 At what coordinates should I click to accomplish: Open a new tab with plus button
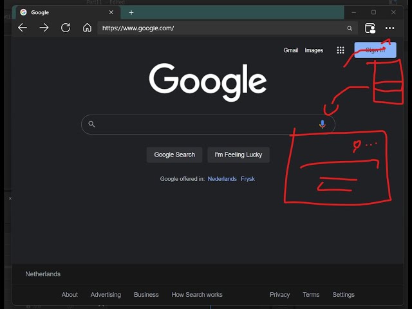[x=131, y=12]
